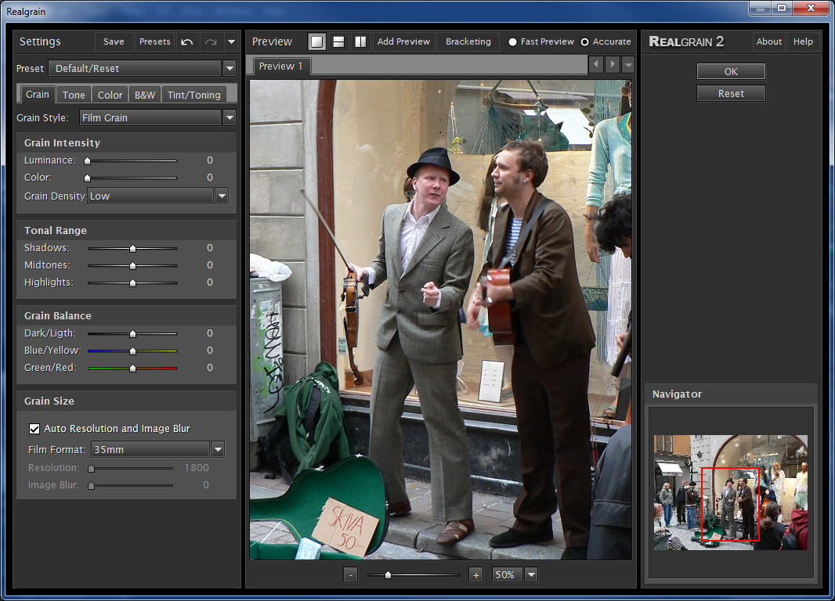This screenshot has height=601, width=835.
Task: Close the Realgrain window
Action: point(811,8)
